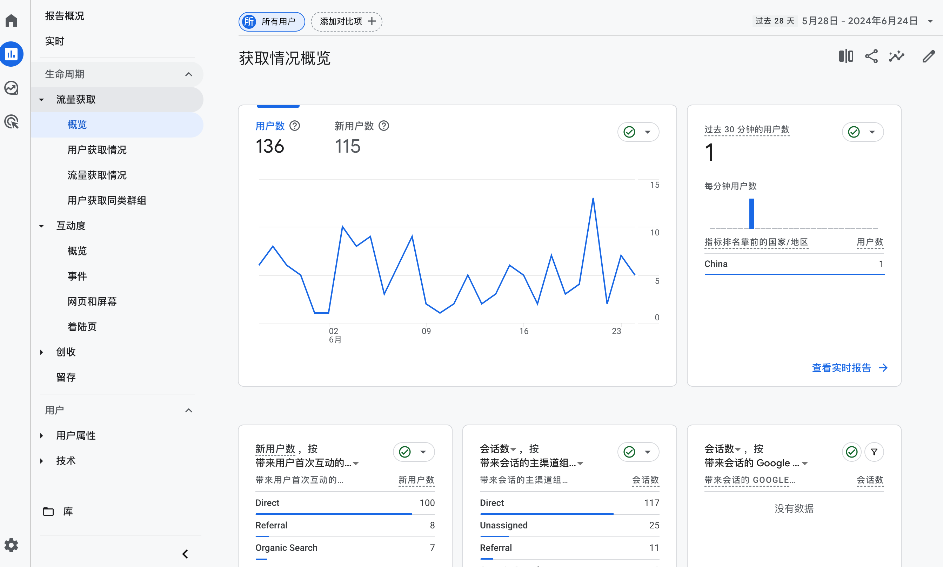Click the pencil customize report icon
The height and width of the screenshot is (567, 943).
coord(929,56)
